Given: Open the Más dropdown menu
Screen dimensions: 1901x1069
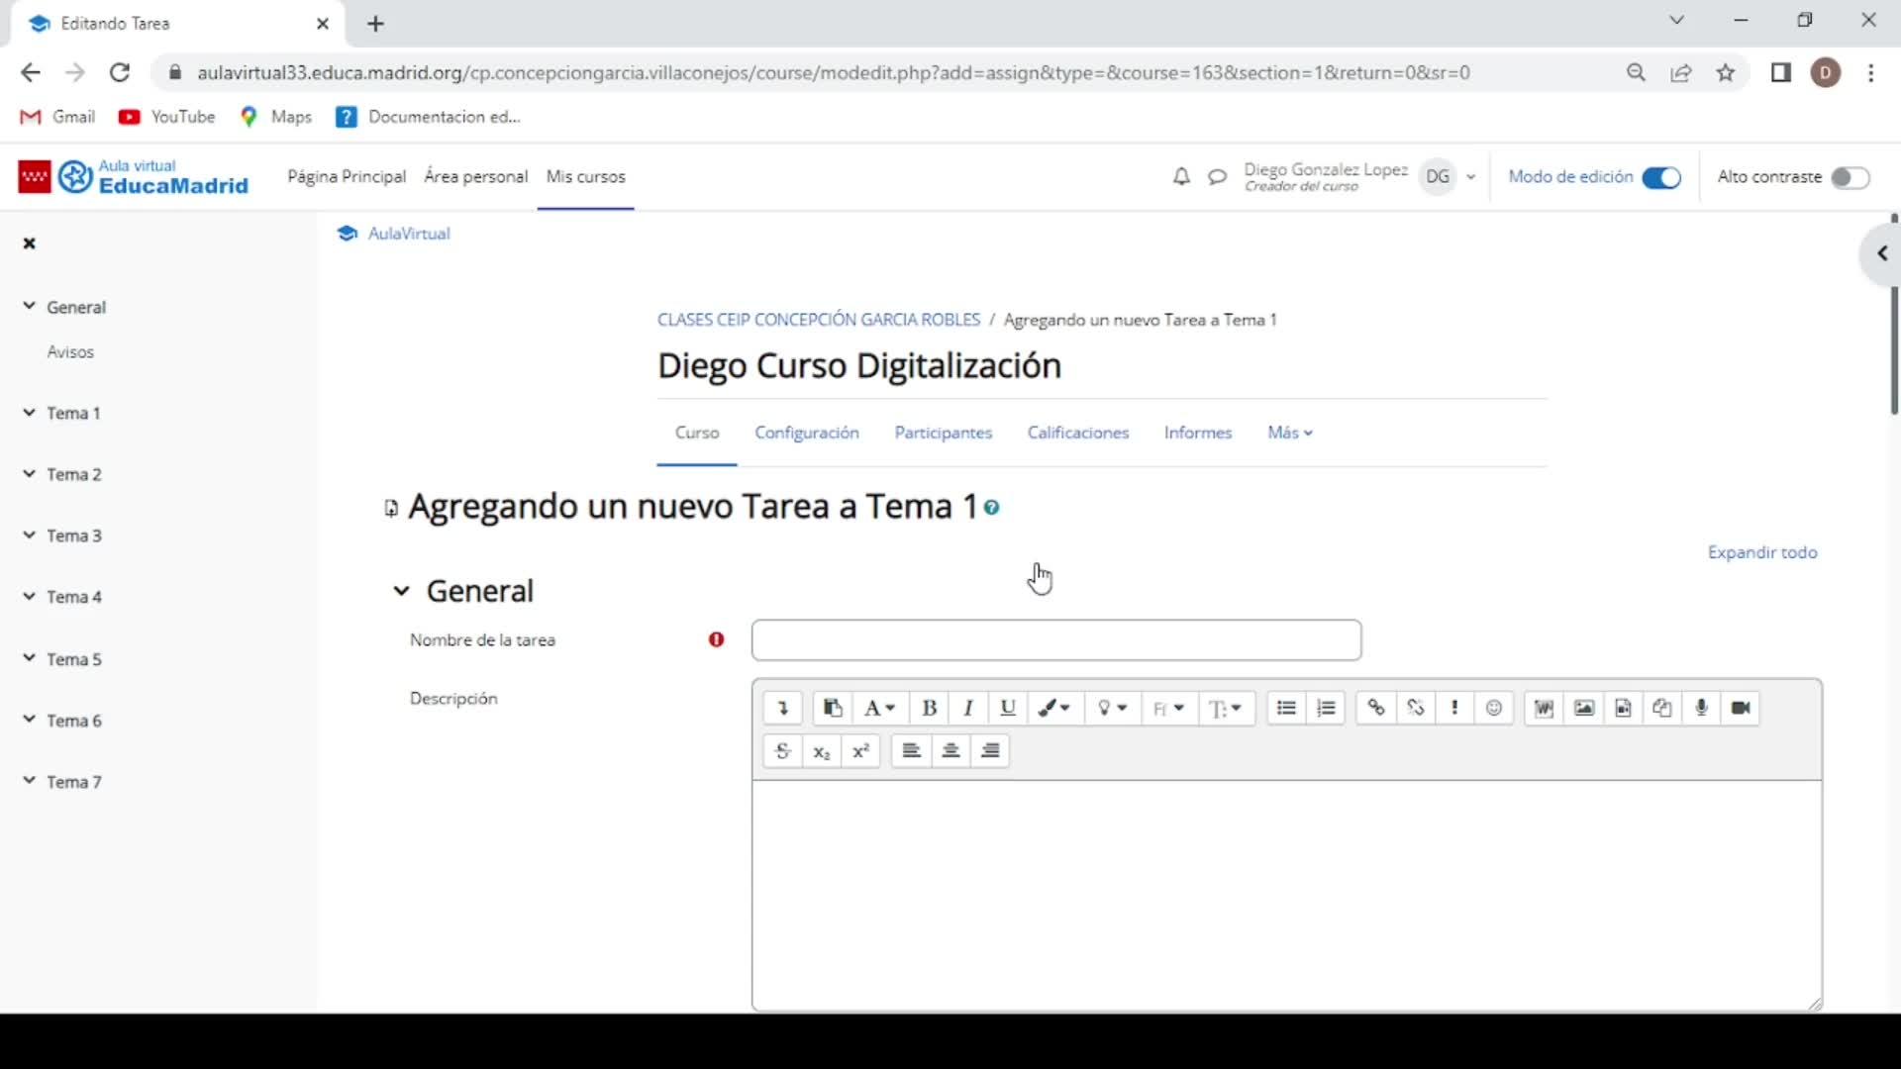Looking at the screenshot, I should pyautogui.click(x=1290, y=433).
